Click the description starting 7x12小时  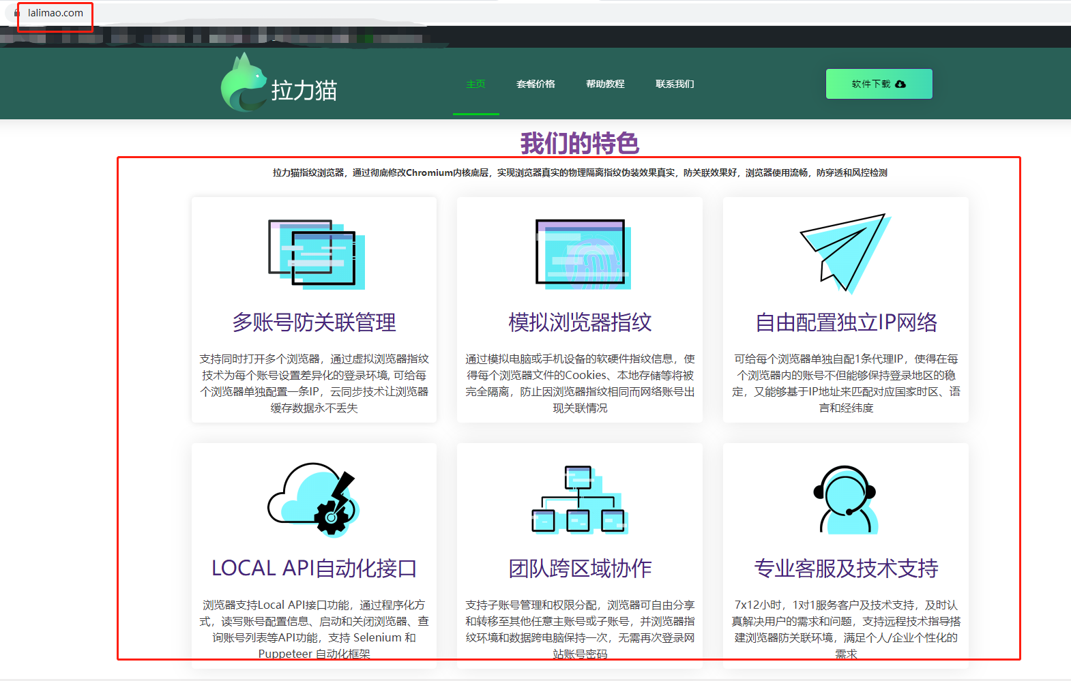click(x=846, y=629)
